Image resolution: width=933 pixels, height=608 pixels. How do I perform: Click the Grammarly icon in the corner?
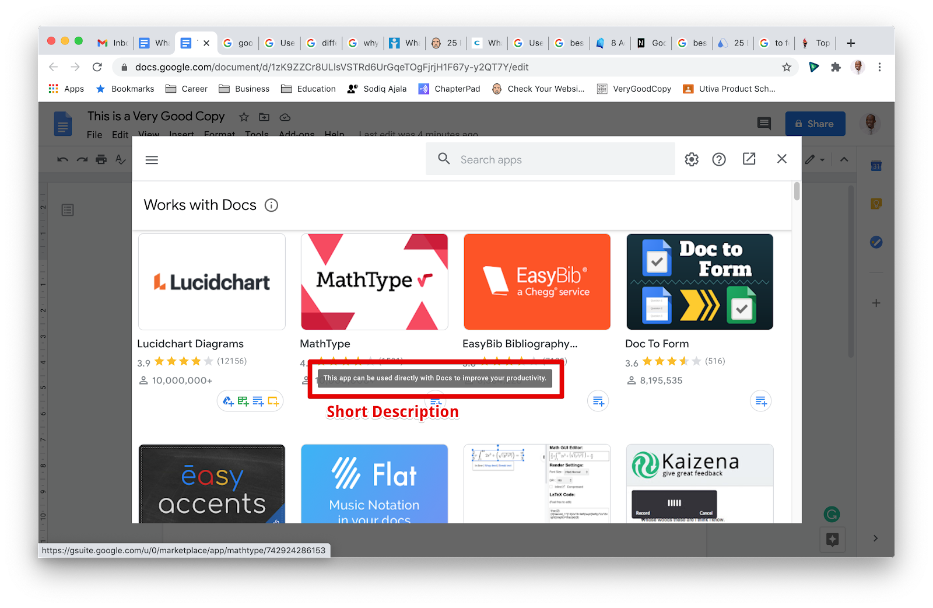pos(832,514)
